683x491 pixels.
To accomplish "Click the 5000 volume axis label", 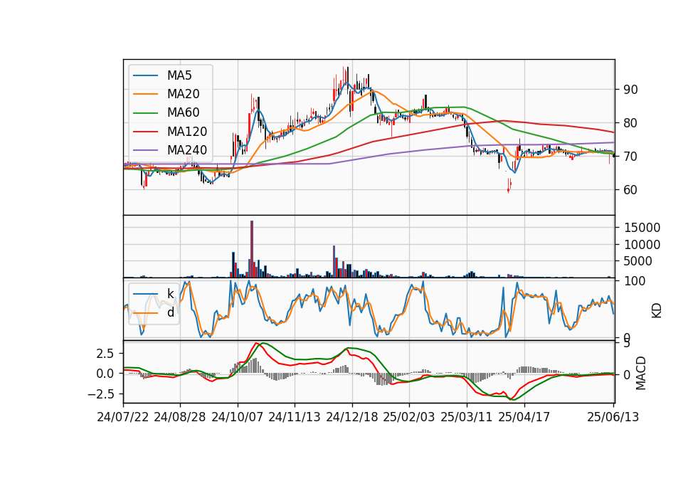I will click(638, 261).
